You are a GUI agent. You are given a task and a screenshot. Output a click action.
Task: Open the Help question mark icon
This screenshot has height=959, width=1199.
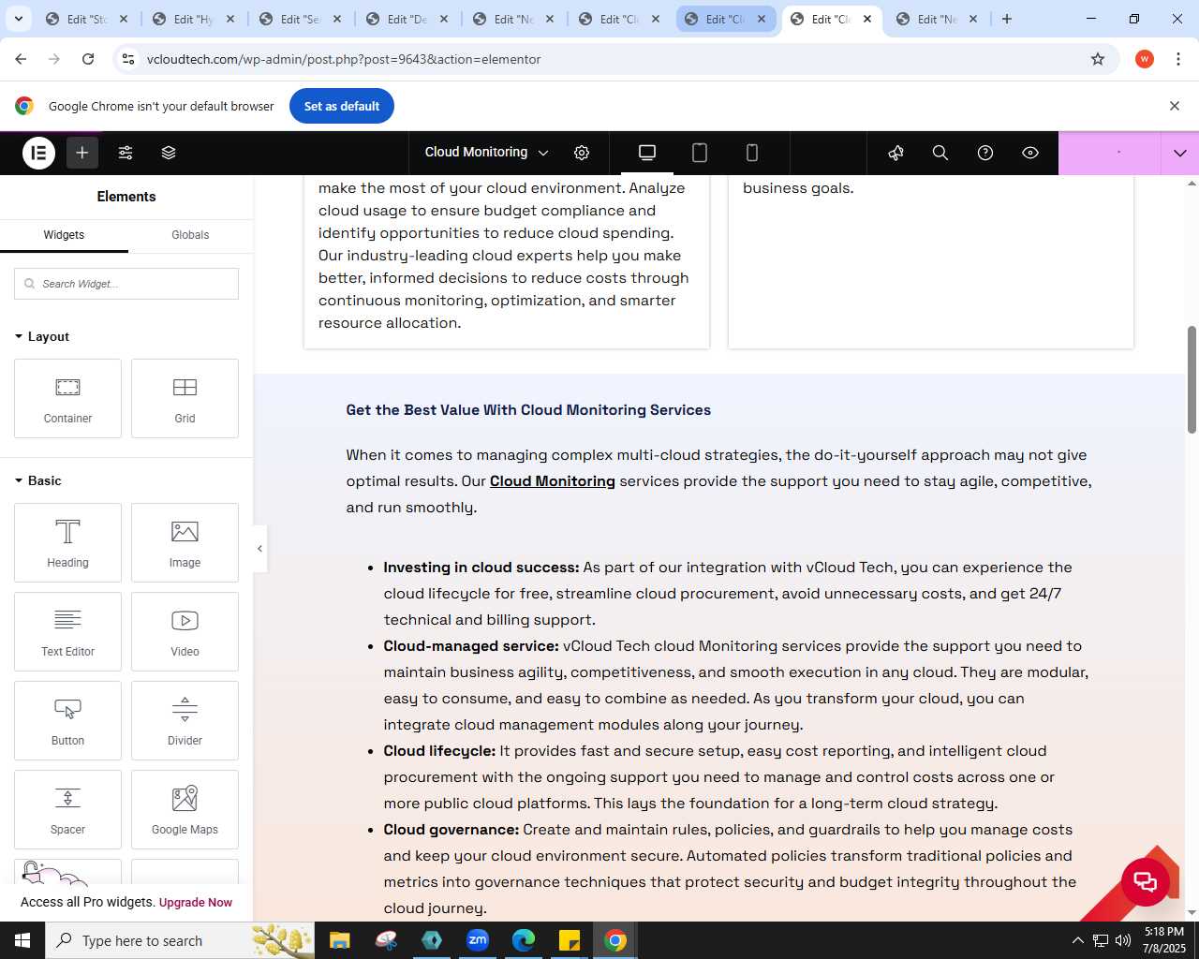pos(985,153)
